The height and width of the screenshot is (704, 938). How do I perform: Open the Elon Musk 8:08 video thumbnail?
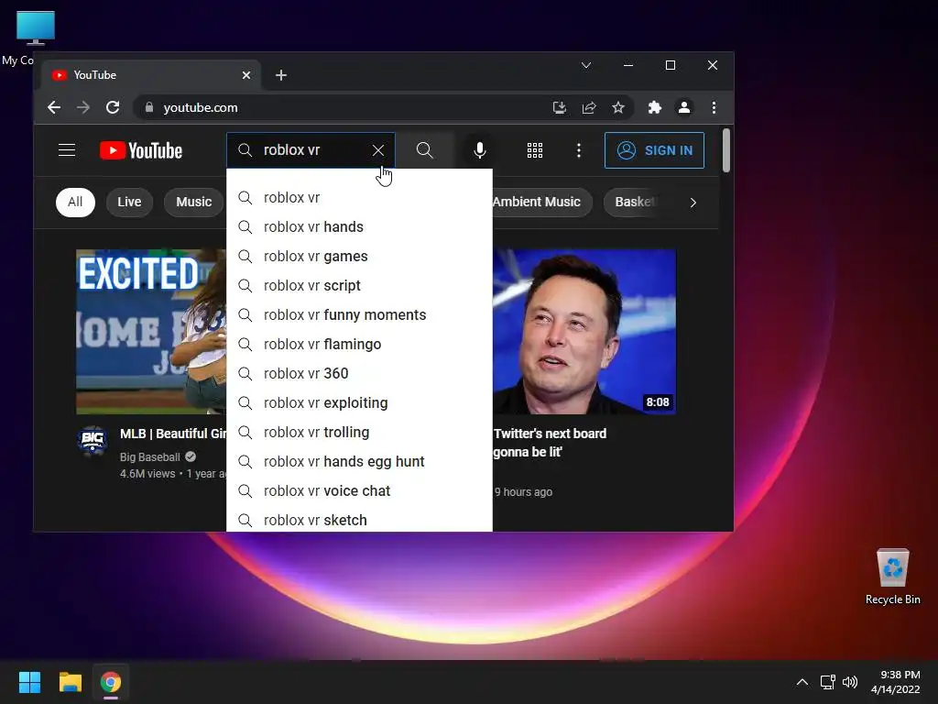click(584, 332)
